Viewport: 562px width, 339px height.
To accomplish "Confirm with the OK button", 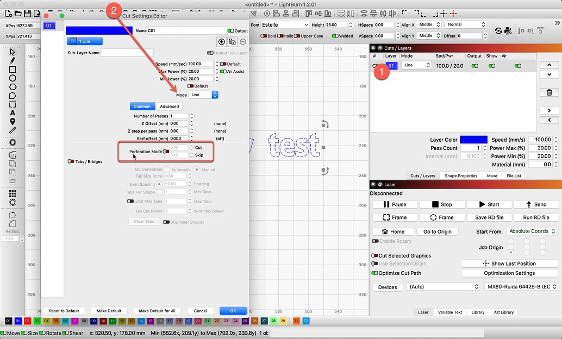I will [x=233, y=310].
